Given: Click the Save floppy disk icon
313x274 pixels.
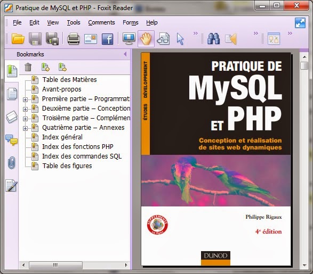Looking at the screenshot, I should pos(35,39).
